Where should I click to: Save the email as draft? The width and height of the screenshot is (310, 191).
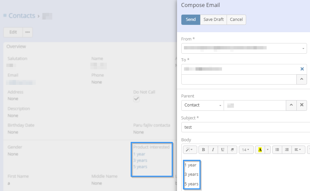click(213, 20)
